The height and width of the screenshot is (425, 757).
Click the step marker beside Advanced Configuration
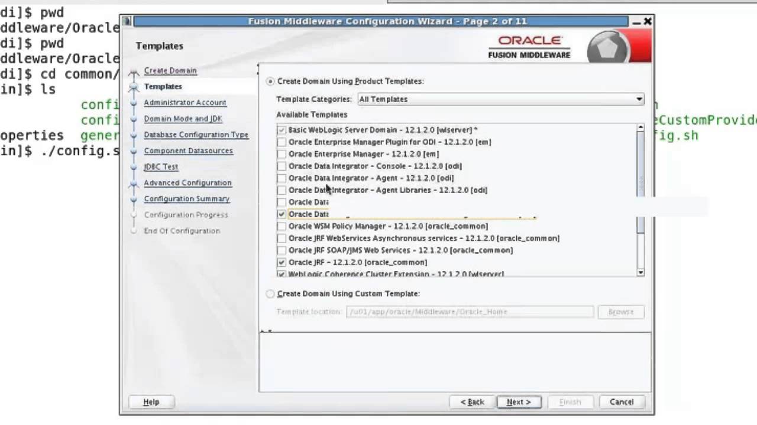pyautogui.click(x=134, y=183)
